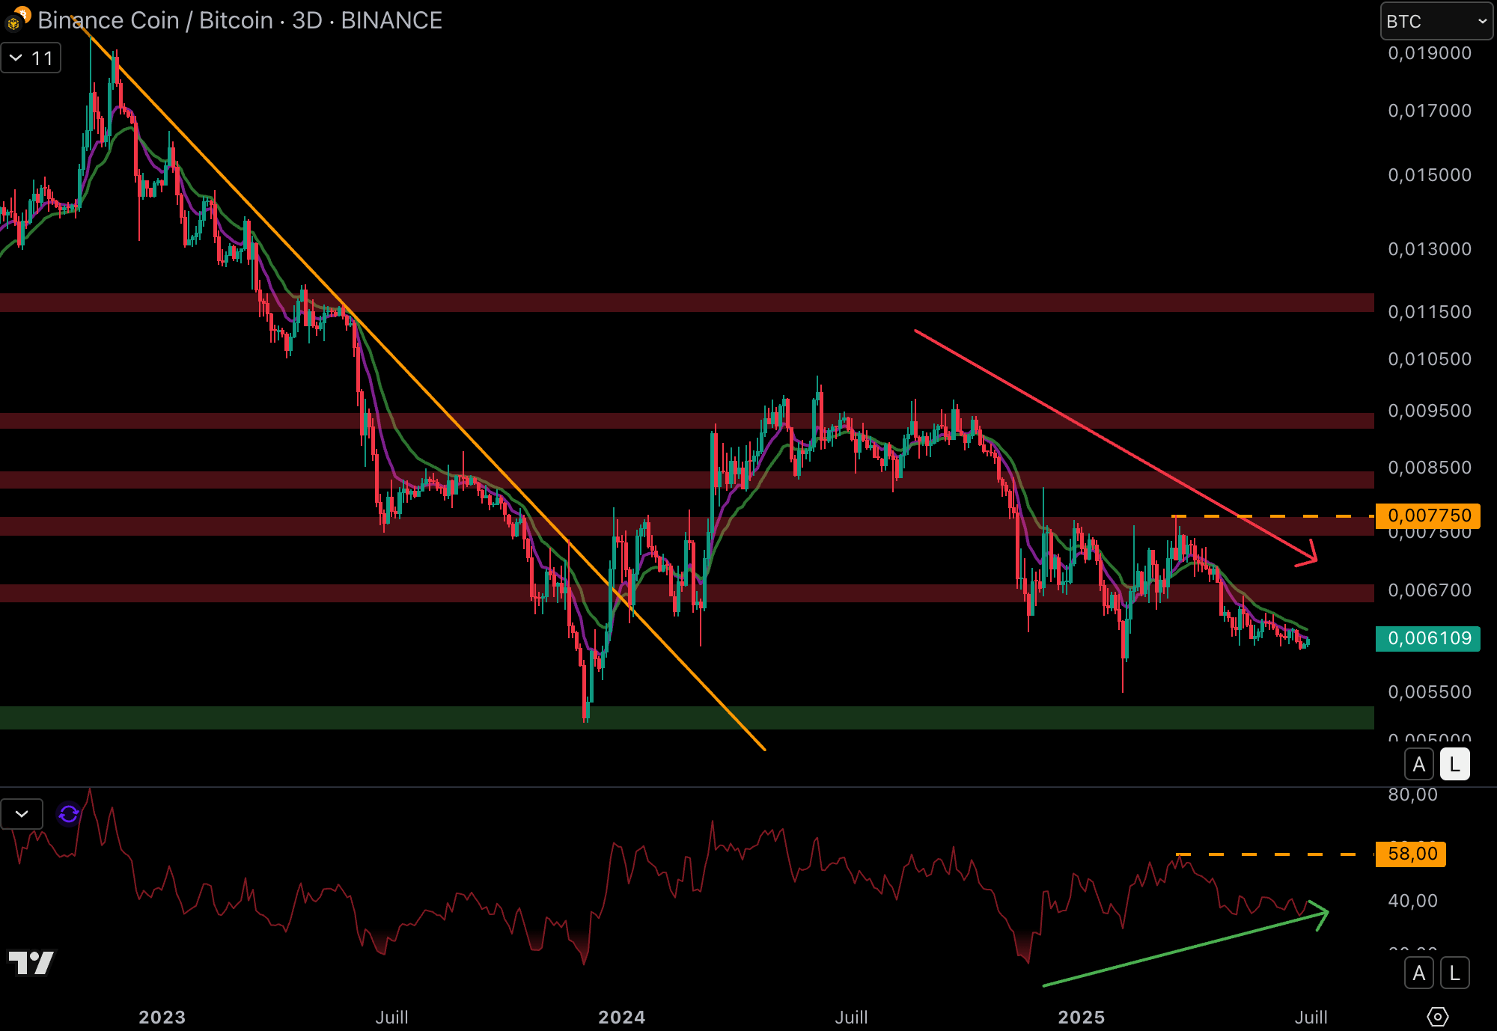This screenshot has width=1497, height=1031.
Task: Click the 0,008500 price axis label
Action: (x=1430, y=468)
